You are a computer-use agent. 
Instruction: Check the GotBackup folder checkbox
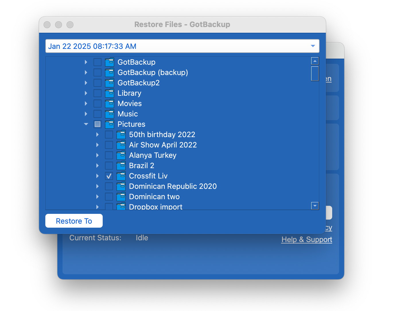(98, 62)
